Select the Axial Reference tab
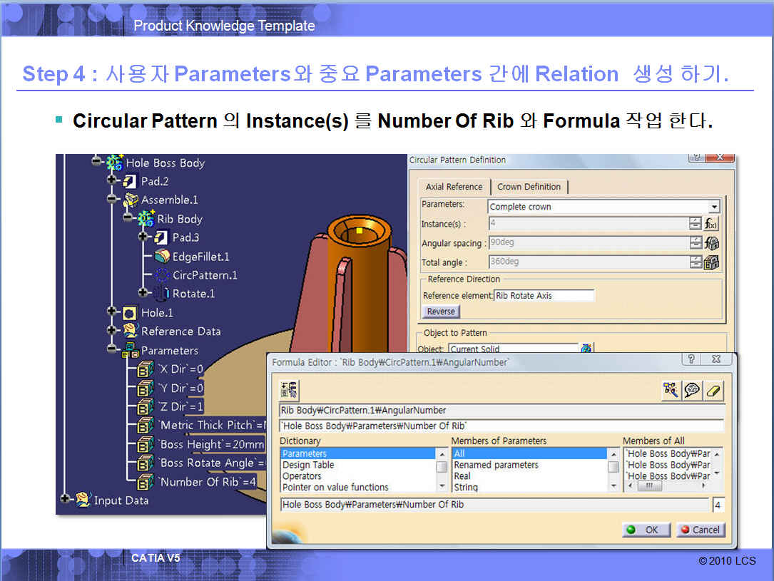 454,187
